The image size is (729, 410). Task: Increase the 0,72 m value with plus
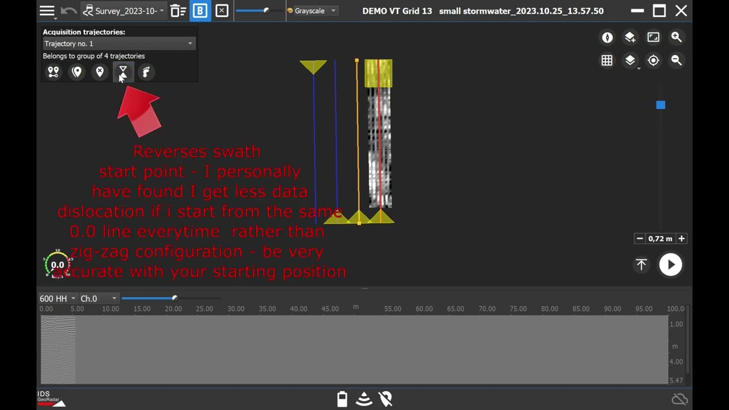click(681, 239)
